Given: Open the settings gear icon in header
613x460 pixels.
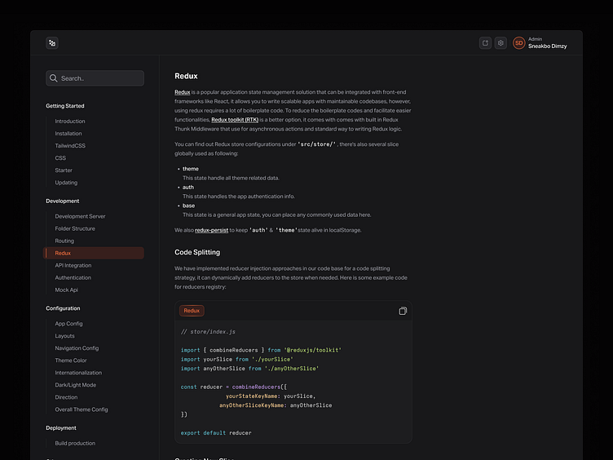Looking at the screenshot, I should (x=501, y=43).
